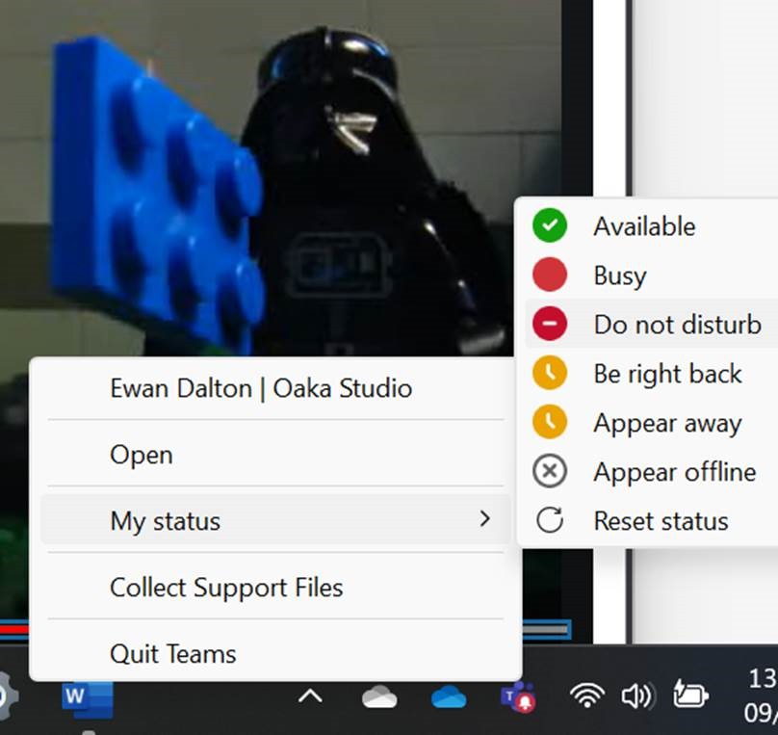The width and height of the screenshot is (778, 735).
Task: Click the taskbar clock and date
Action: click(761, 696)
